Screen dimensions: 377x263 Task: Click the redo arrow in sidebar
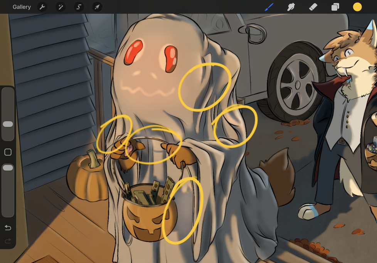tap(8, 241)
